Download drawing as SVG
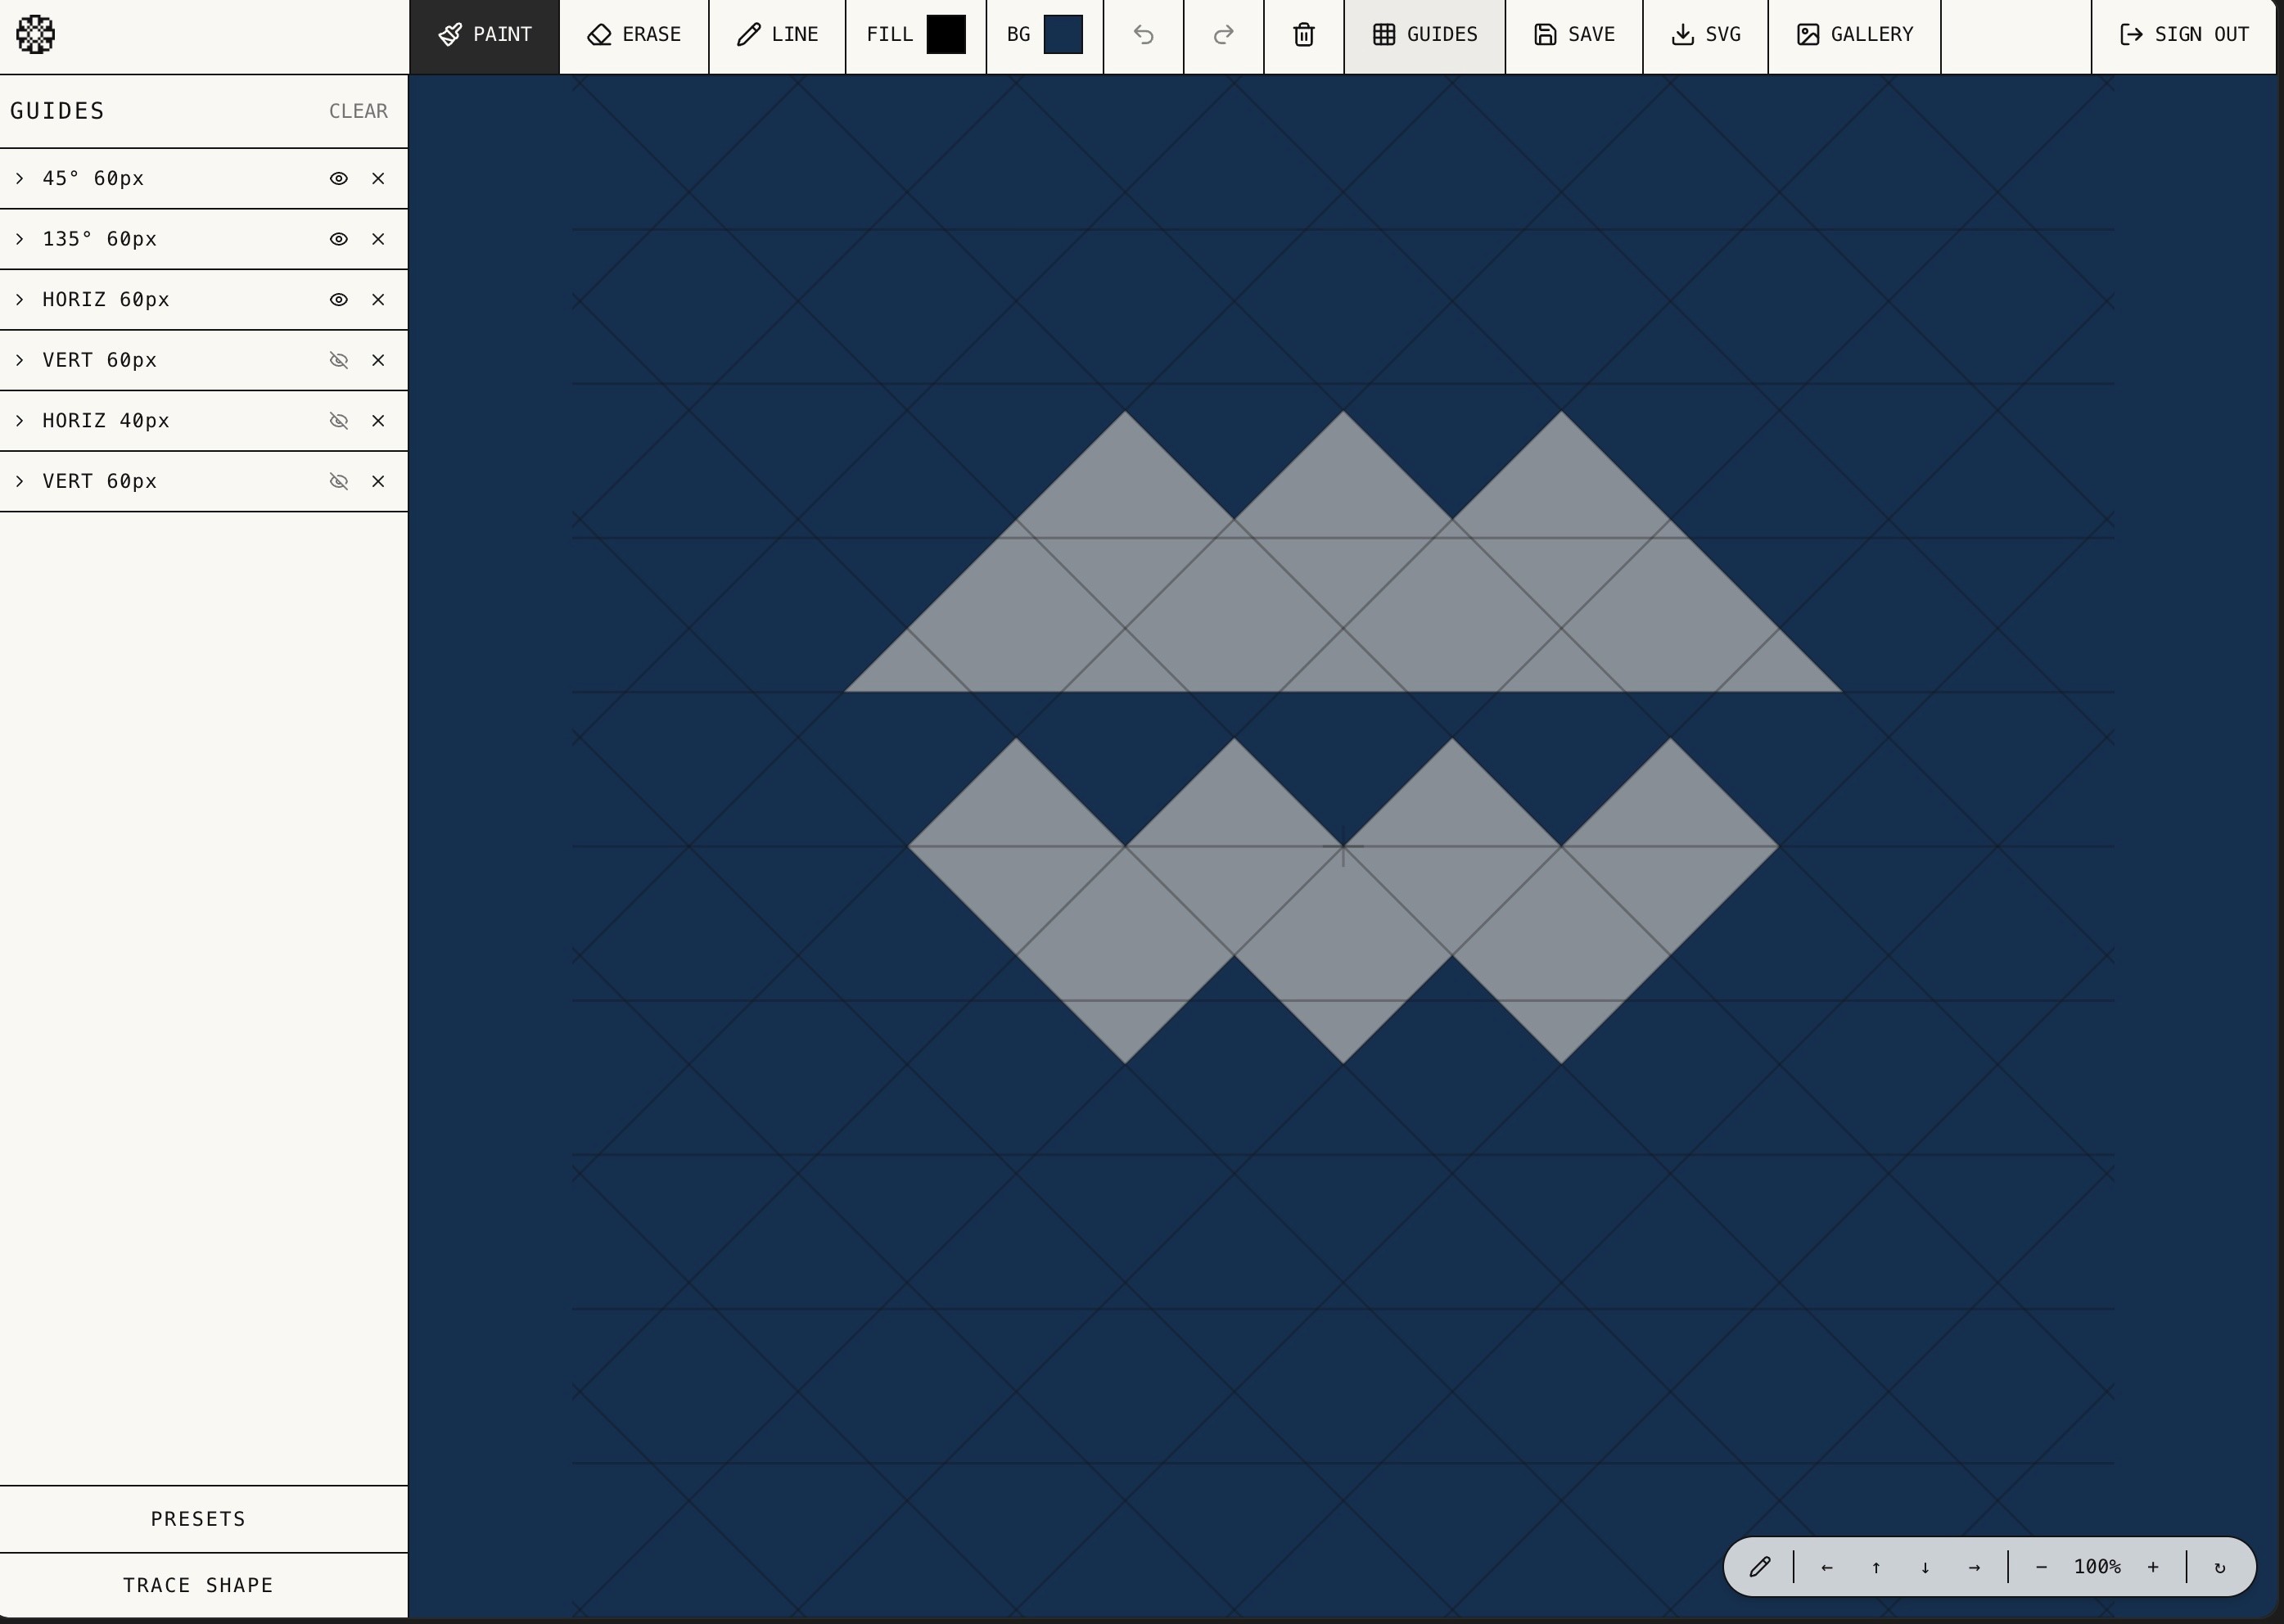2284x1624 pixels. 1705,35
